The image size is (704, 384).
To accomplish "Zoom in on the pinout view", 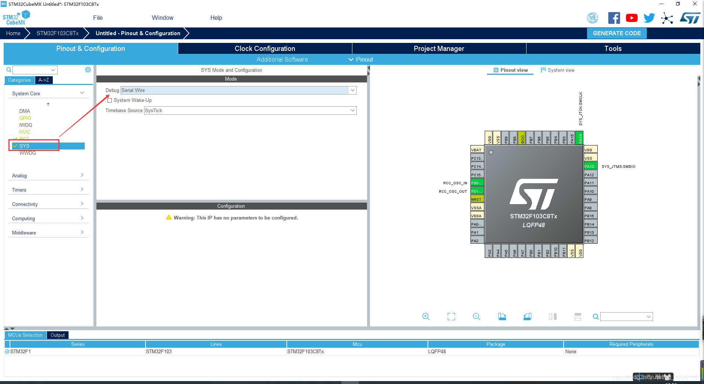I will (426, 317).
